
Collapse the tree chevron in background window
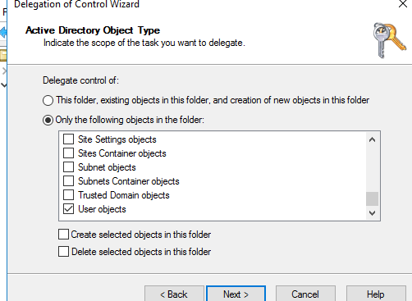click(x=3, y=85)
